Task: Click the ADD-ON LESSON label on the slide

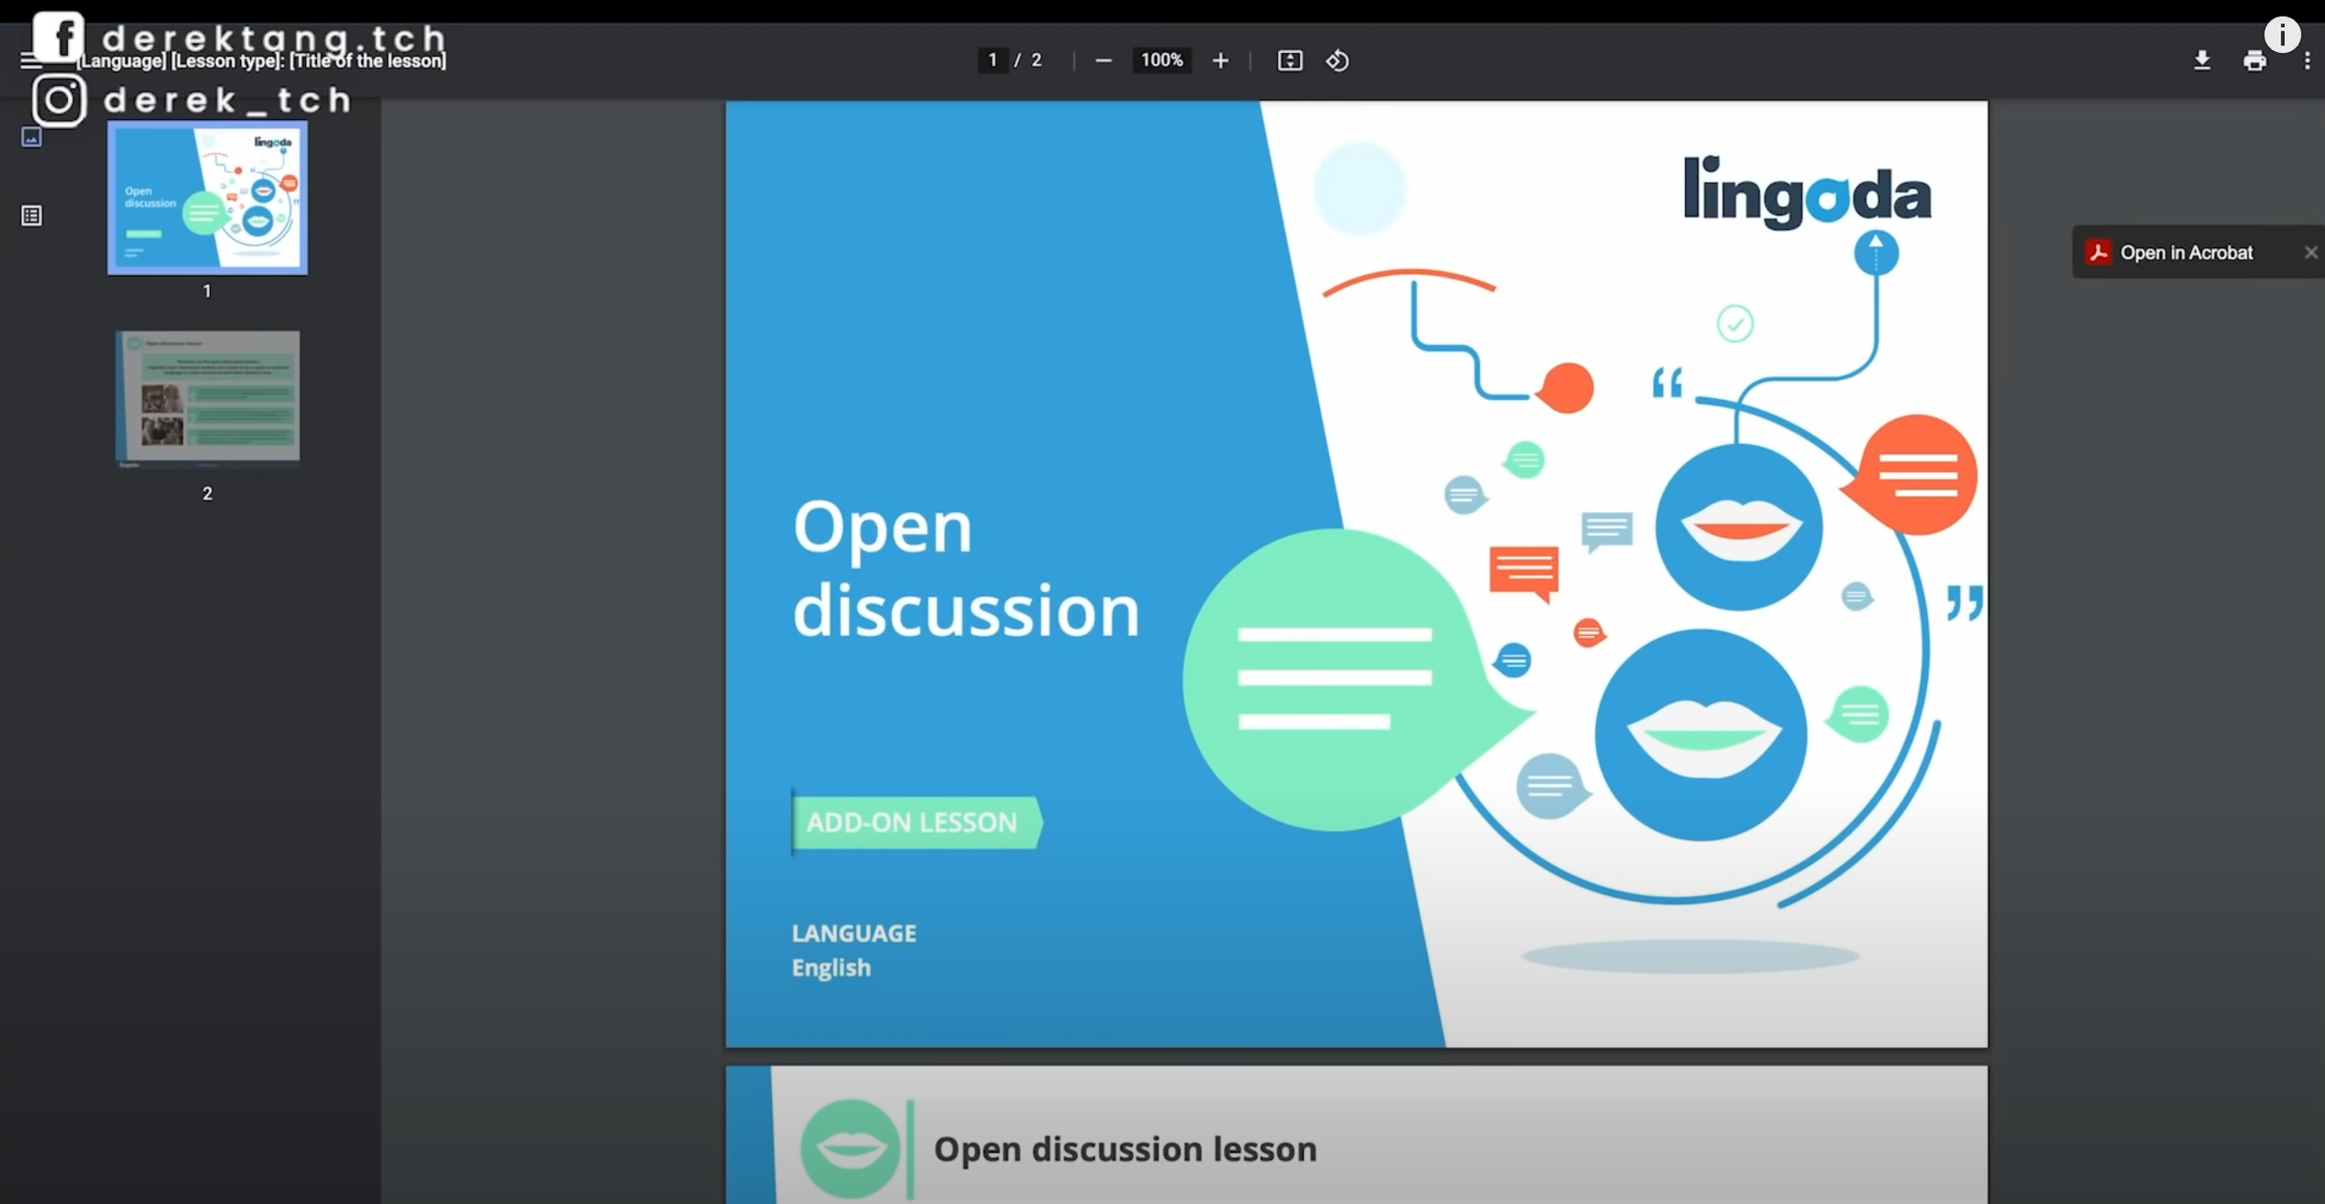Action: tap(914, 822)
